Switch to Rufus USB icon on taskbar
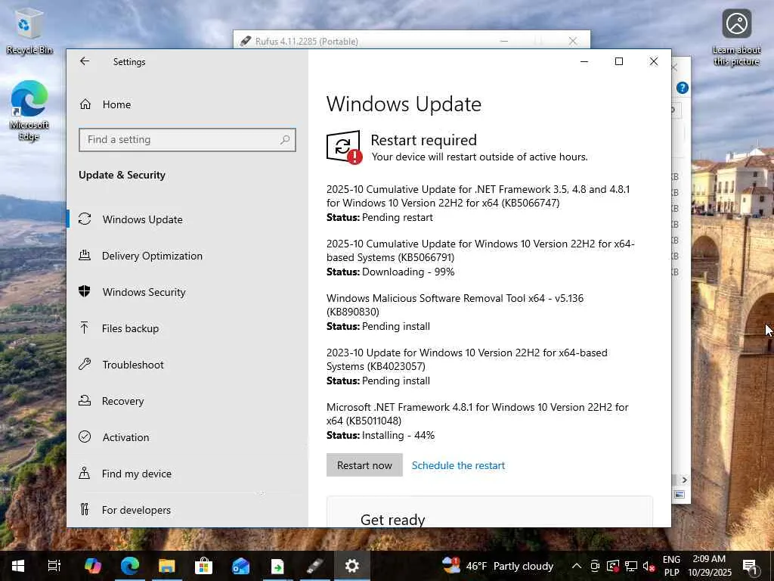774x581 pixels. 315,566
